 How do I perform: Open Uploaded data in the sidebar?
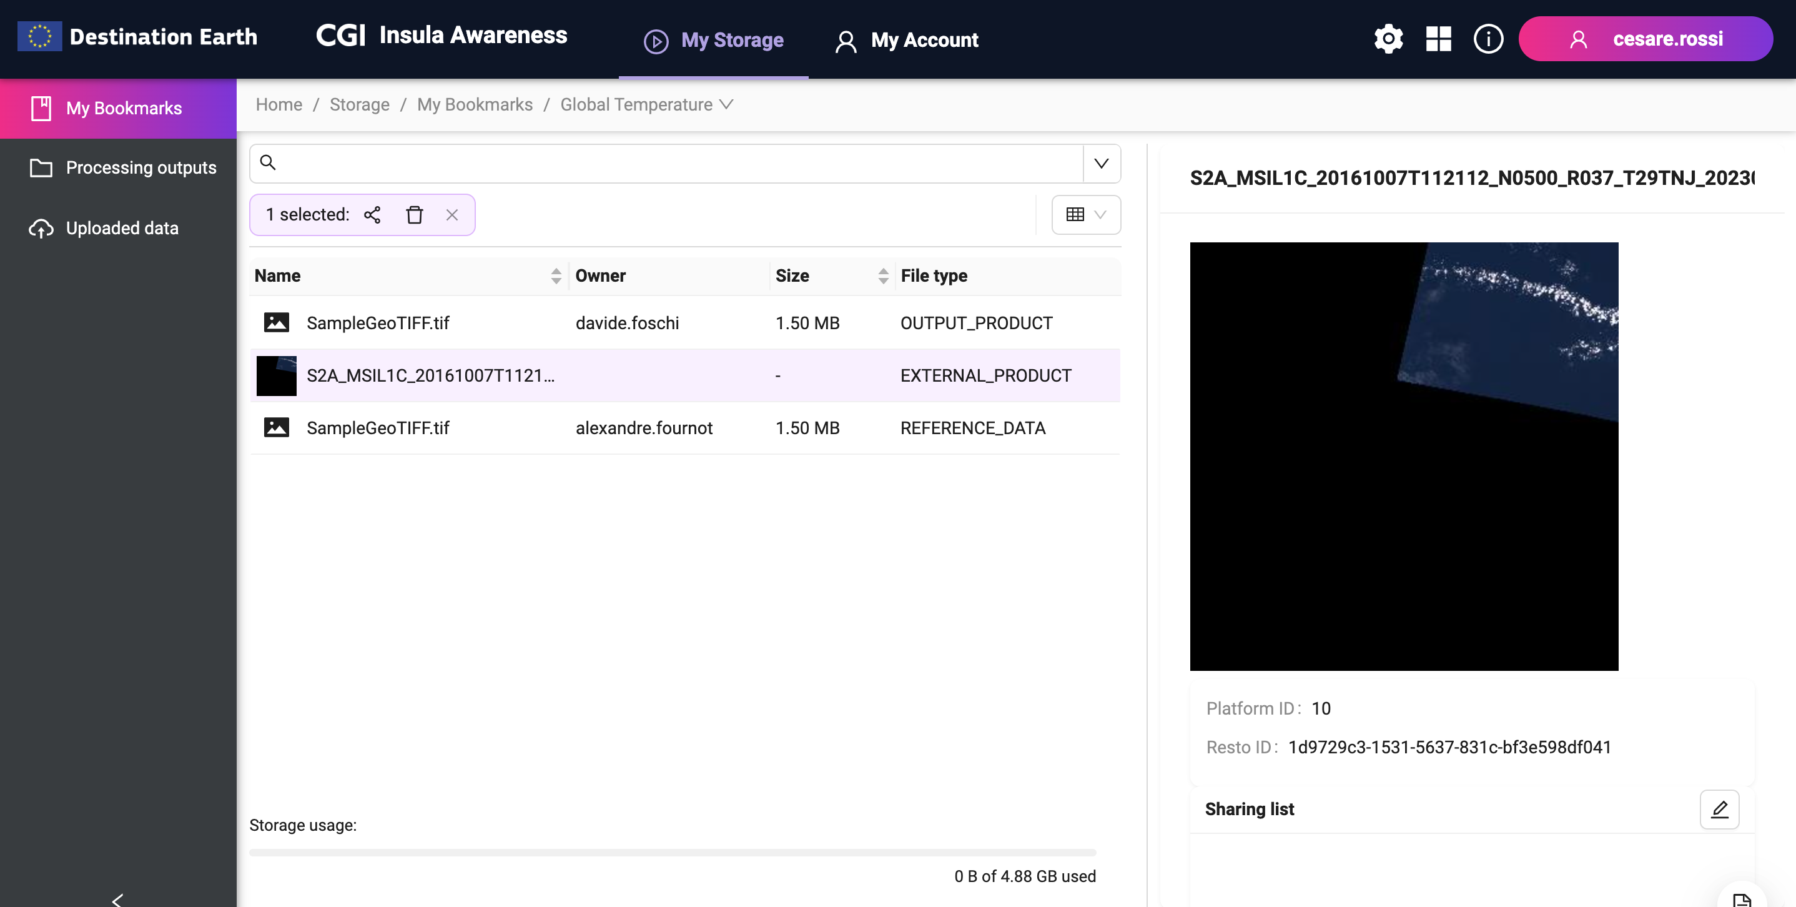coord(119,229)
